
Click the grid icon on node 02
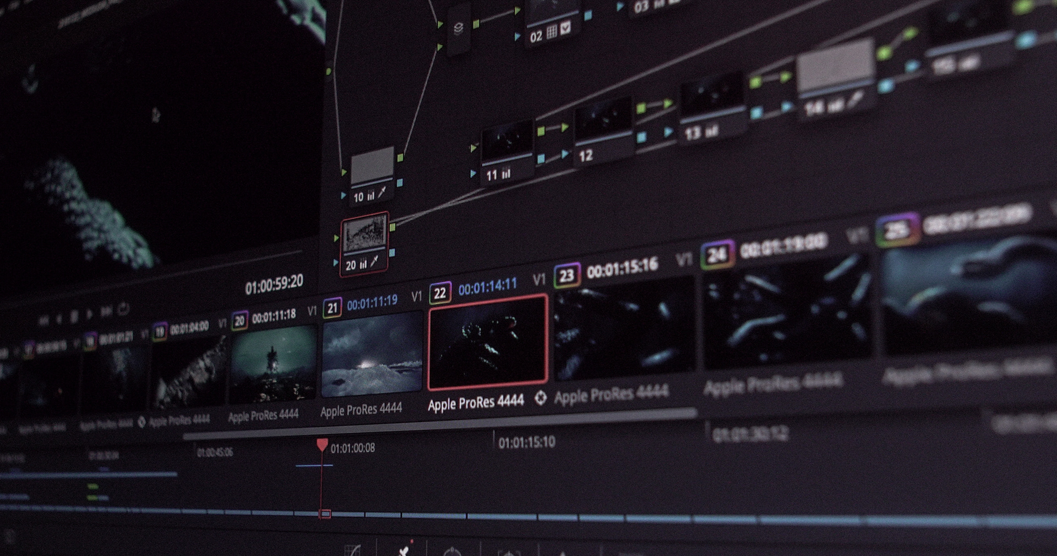pos(552,31)
